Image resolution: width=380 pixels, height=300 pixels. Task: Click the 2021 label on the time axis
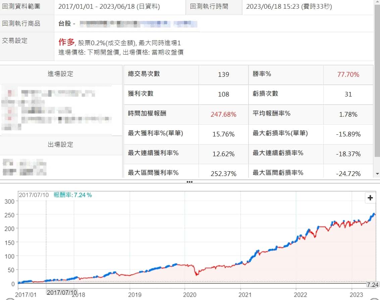point(245,295)
